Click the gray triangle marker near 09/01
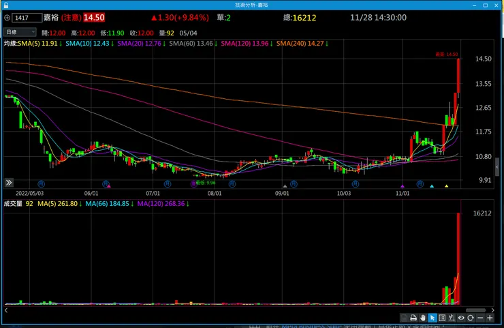The width and height of the screenshot is (504, 328). (285, 186)
